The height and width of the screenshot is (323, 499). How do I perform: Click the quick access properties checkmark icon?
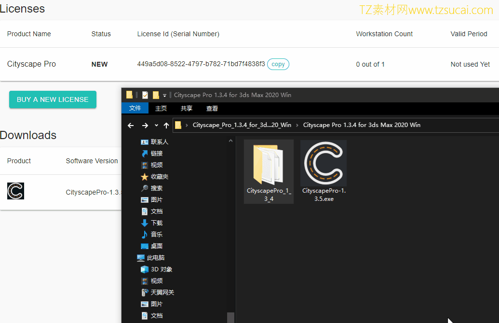pos(145,95)
